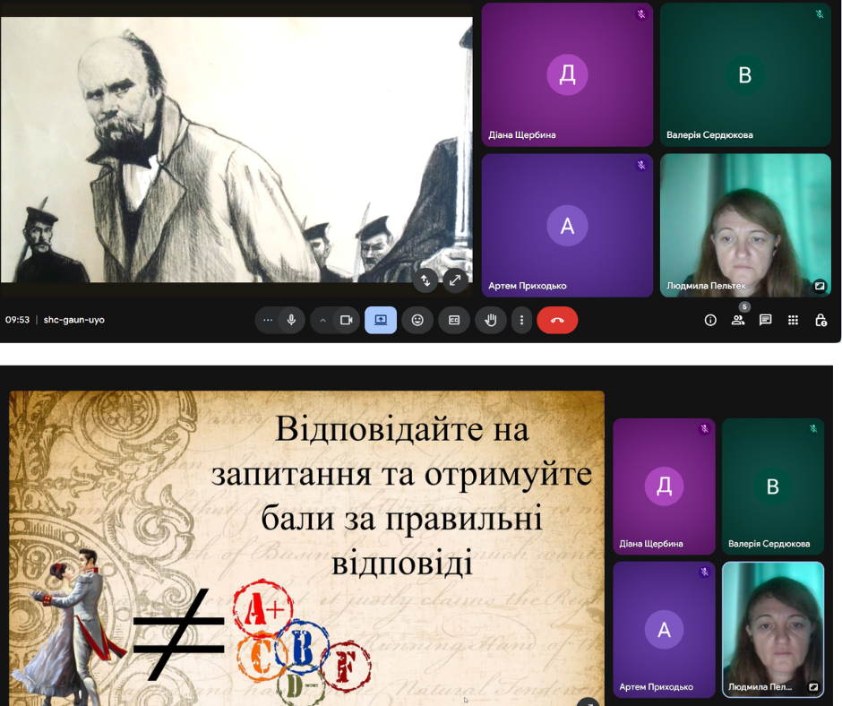Turn off the camera
Viewport: 842px width, 706px height.
[x=346, y=320]
